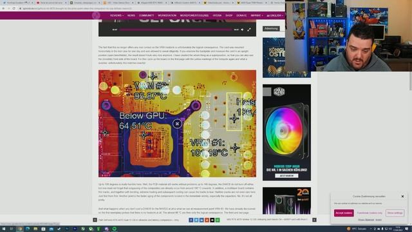
Task: Share article on Facebook
Action: click(191, 220)
